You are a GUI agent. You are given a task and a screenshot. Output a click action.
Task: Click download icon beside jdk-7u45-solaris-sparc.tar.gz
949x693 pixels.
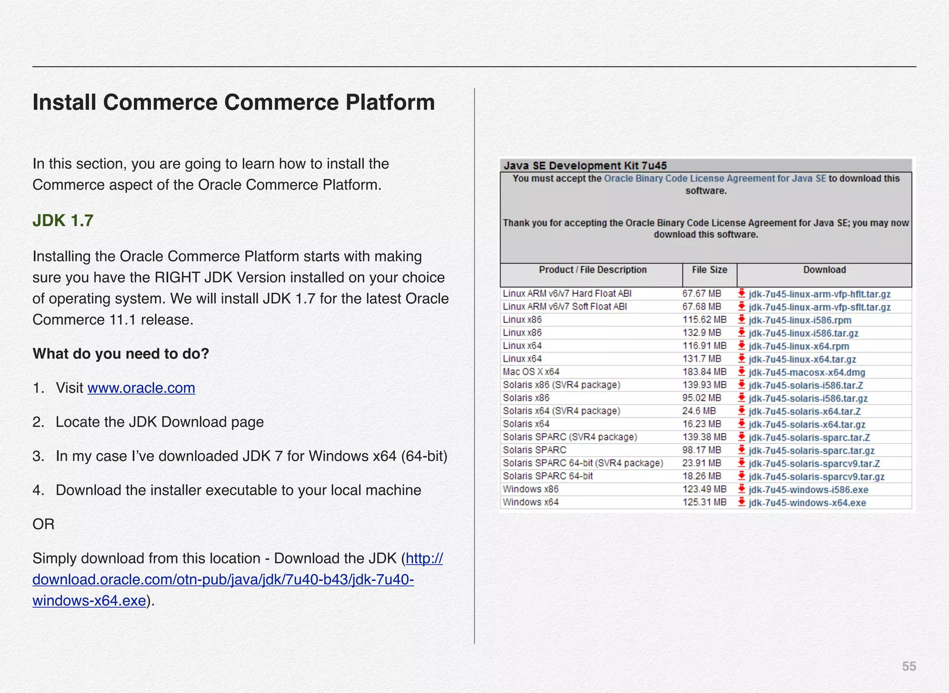[741, 450]
